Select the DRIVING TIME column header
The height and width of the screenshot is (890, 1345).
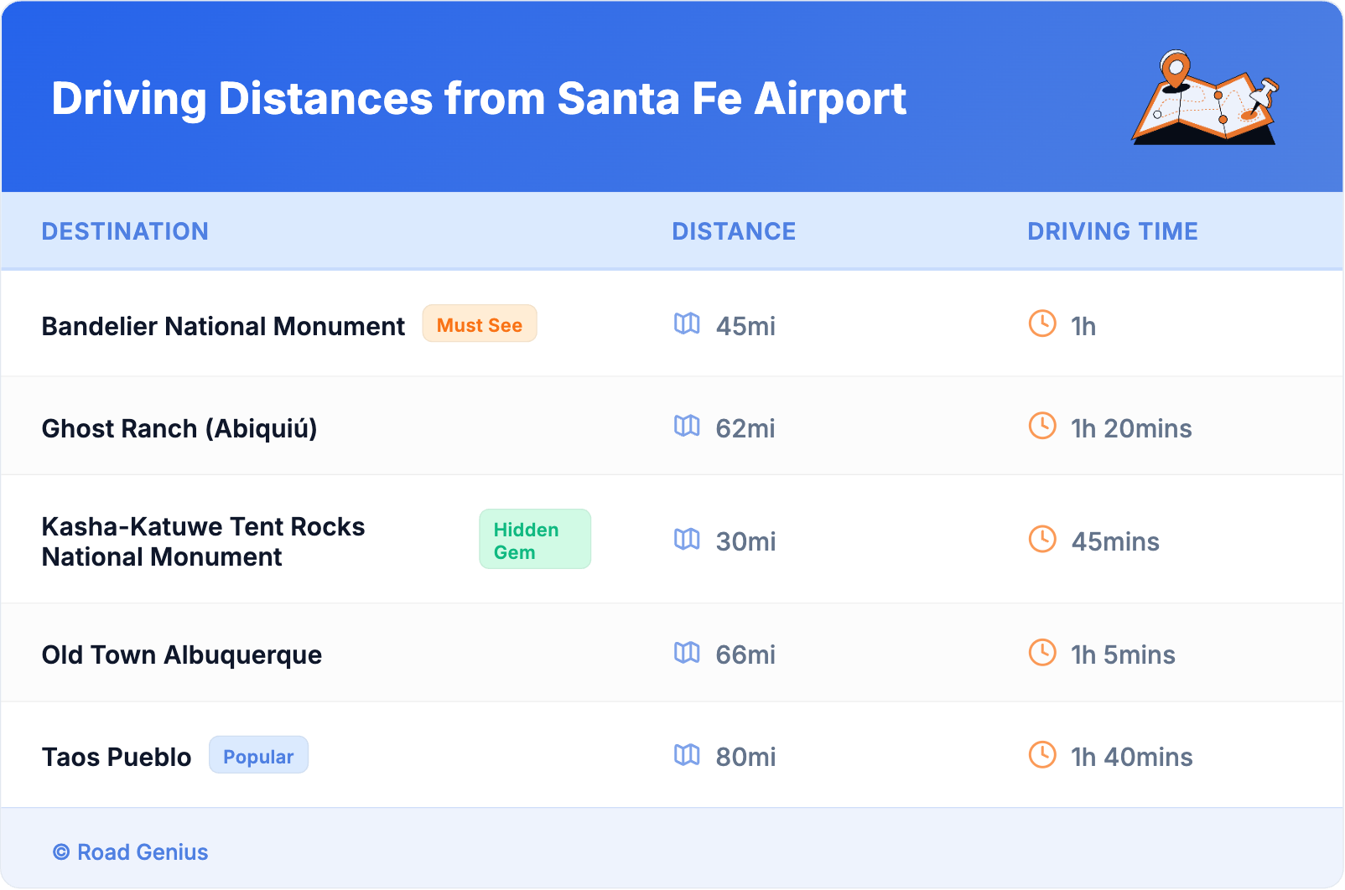click(x=1113, y=231)
